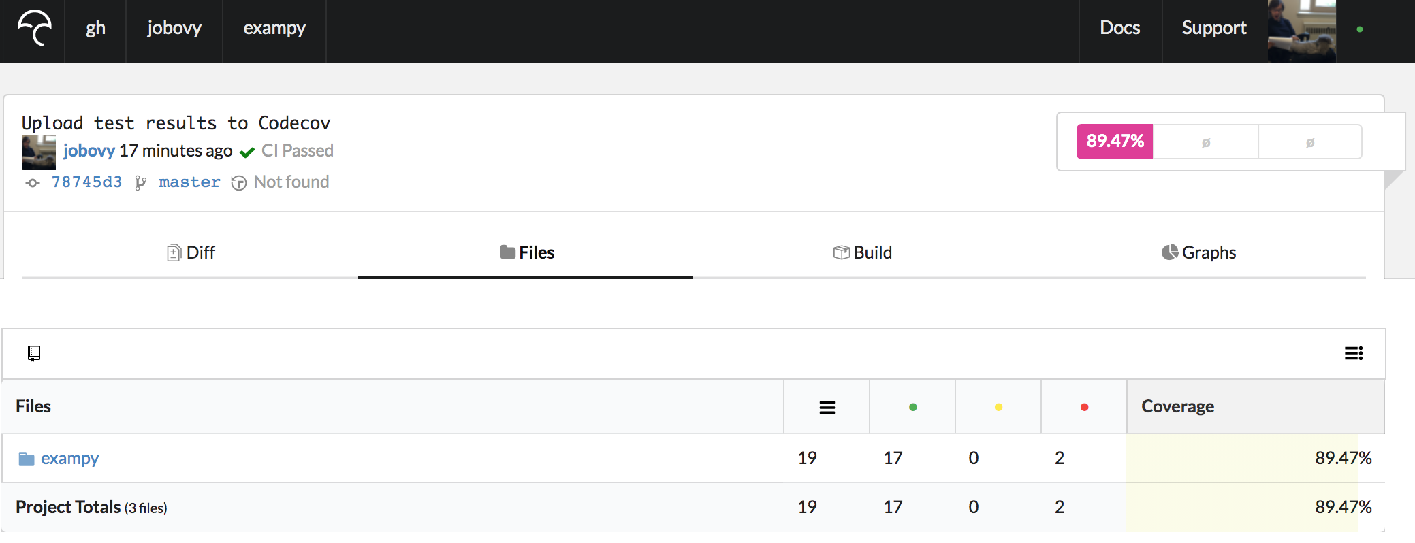
Task: Click the folder icon beside exampy
Action: point(27,459)
